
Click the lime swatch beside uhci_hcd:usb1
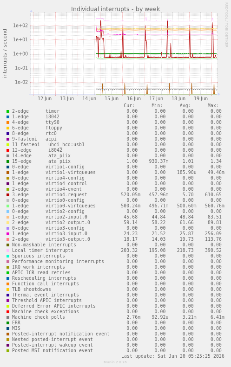coord(8,145)
